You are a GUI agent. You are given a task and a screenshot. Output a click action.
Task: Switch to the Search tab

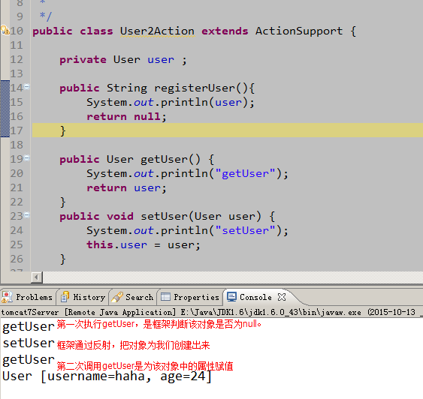pyautogui.click(x=133, y=297)
